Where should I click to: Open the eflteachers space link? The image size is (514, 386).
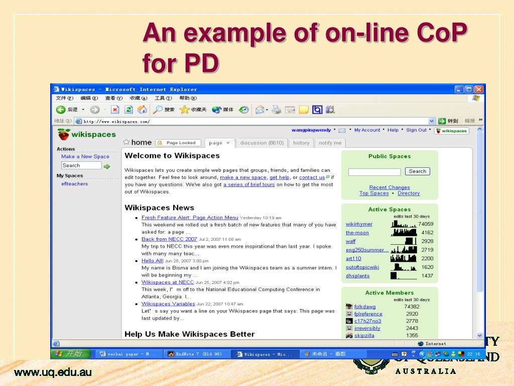point(74,184)
